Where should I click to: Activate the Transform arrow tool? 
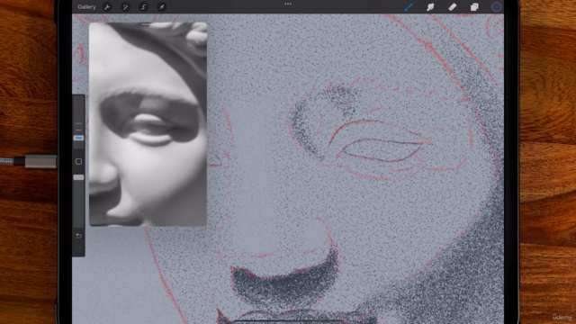(161, 7)
